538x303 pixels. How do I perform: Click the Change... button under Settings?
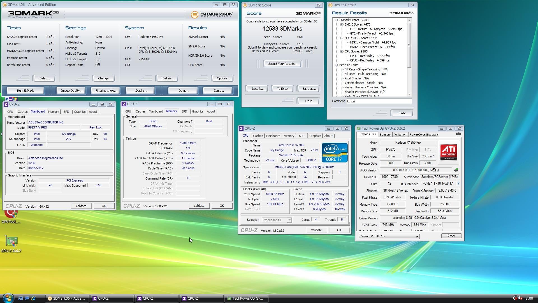(105, 78)
